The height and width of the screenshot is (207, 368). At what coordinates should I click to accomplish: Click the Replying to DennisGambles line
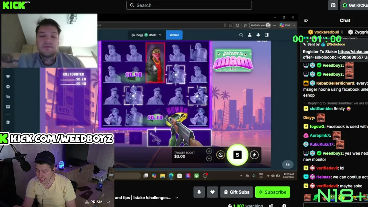(336, 103)
